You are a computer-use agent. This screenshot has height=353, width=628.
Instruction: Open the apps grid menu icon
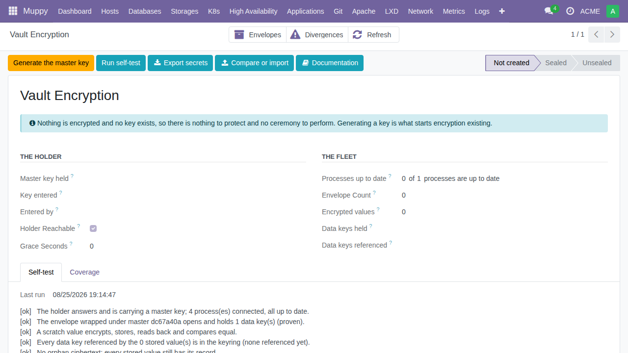(x=13, y=11)
